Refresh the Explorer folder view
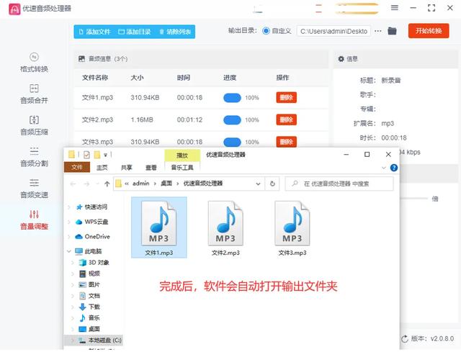Image resolution: width=461 pixels, height=352 pixels. 272,184
